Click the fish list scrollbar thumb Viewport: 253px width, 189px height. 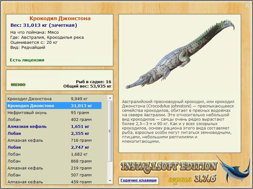(x=110, y=131)
